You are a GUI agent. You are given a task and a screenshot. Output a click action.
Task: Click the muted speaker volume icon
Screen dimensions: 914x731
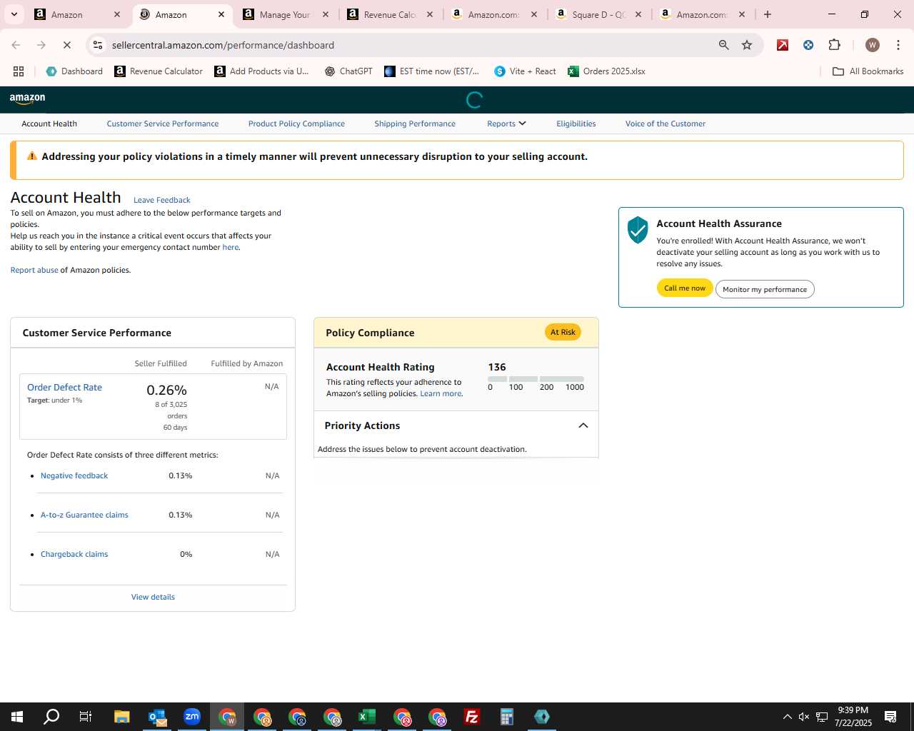[x=804, y=717]
